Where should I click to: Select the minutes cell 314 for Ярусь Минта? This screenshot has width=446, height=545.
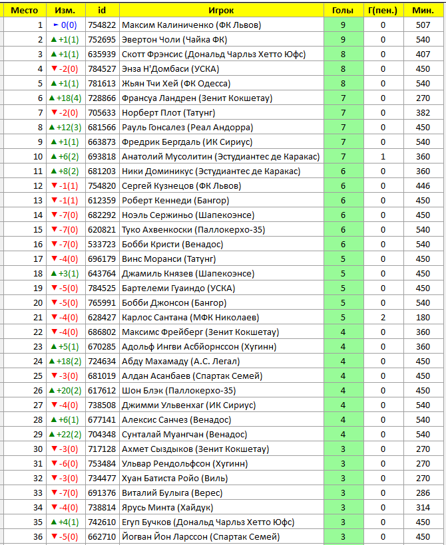423,508
